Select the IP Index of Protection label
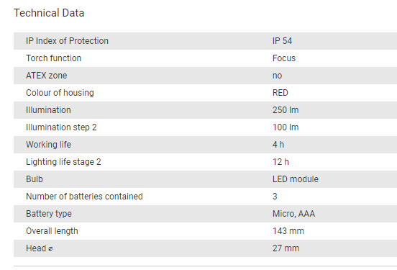Screen dimensions: 397x270 click(x=67, y=41)
